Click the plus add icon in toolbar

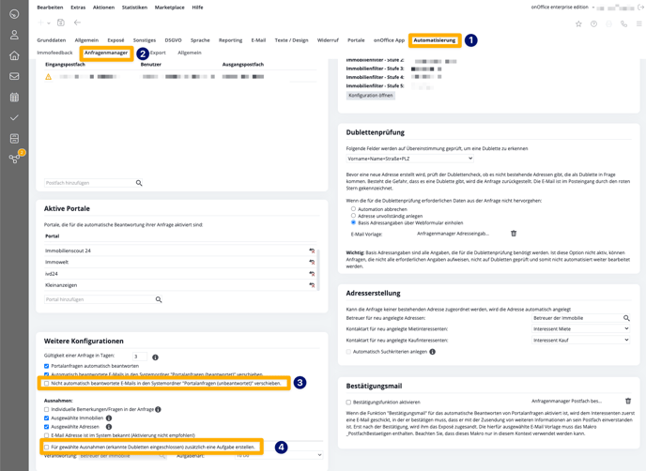pyautogui.click(x=40, y=23)
